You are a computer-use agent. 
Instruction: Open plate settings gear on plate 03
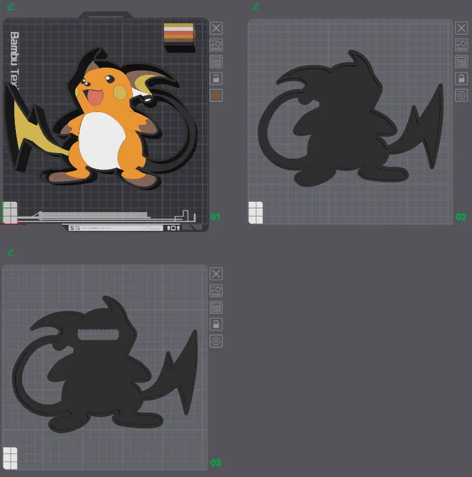(216, 341)
